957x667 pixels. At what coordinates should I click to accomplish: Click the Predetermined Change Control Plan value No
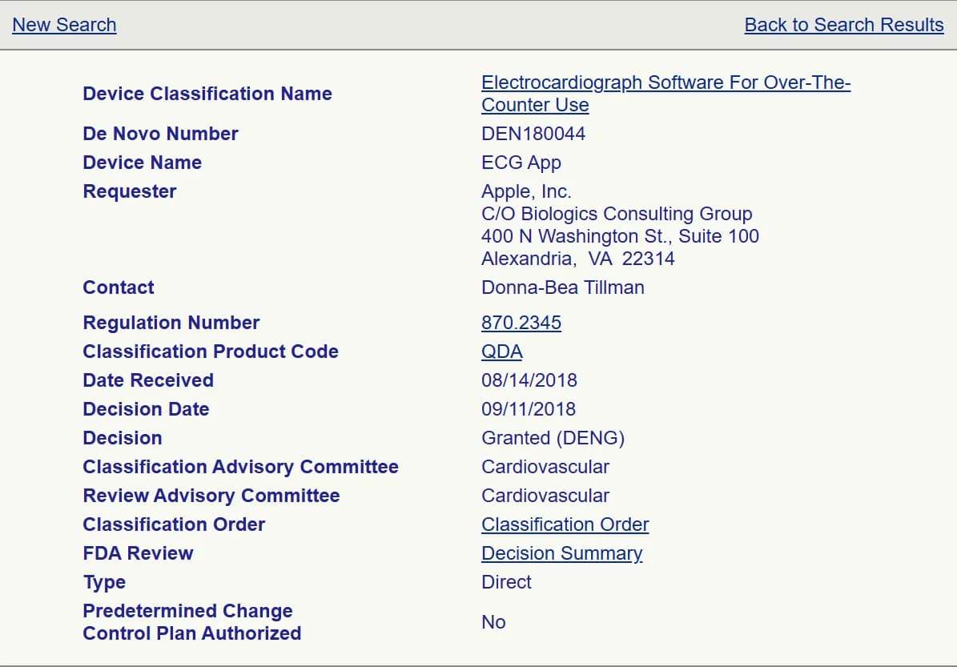(493, 622)
